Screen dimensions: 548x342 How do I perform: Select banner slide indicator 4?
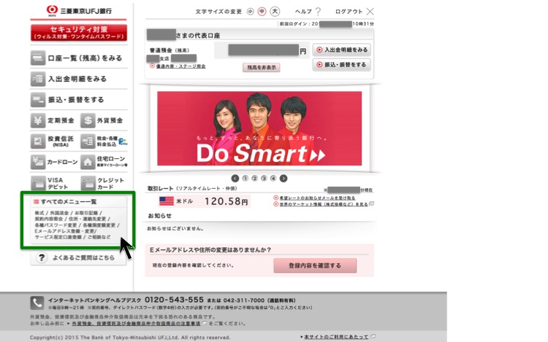click(x=273, y=179)
